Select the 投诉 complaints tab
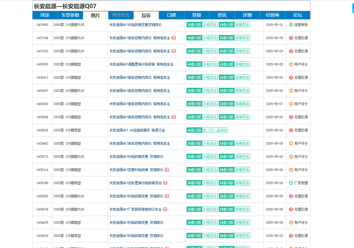Viewport: 354px width, 248px height. [146, 15]
